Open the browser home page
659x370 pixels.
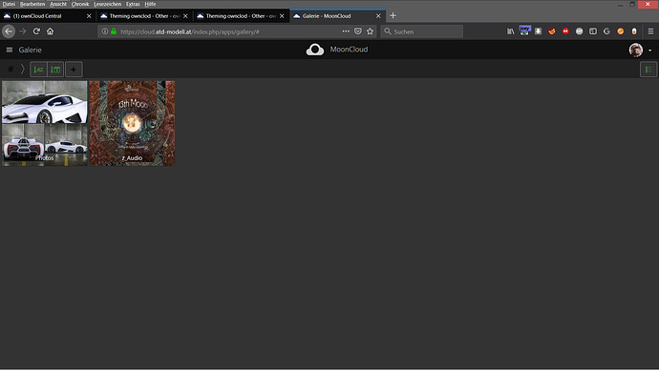(x=50, y=31)
